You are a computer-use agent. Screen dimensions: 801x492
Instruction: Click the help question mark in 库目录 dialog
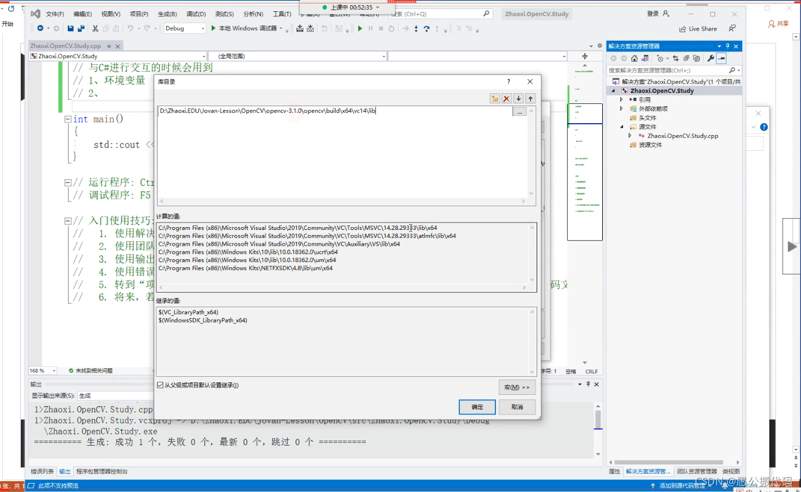coord(508,81)
